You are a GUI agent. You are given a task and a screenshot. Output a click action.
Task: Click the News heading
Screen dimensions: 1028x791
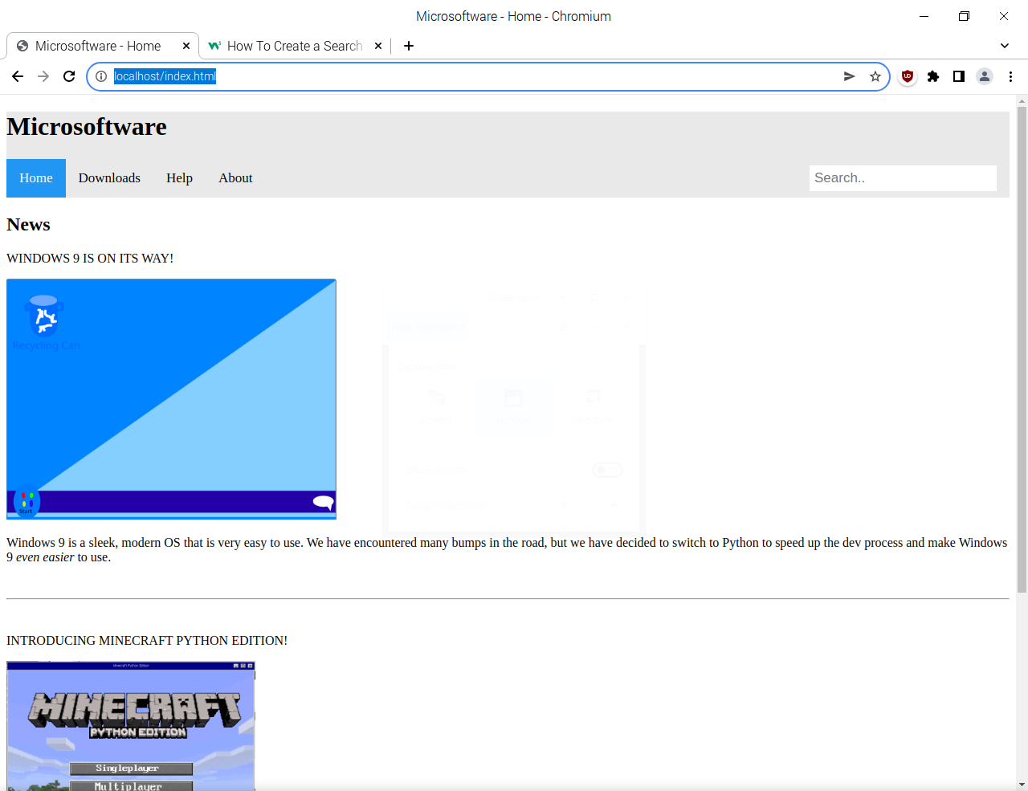28,225
